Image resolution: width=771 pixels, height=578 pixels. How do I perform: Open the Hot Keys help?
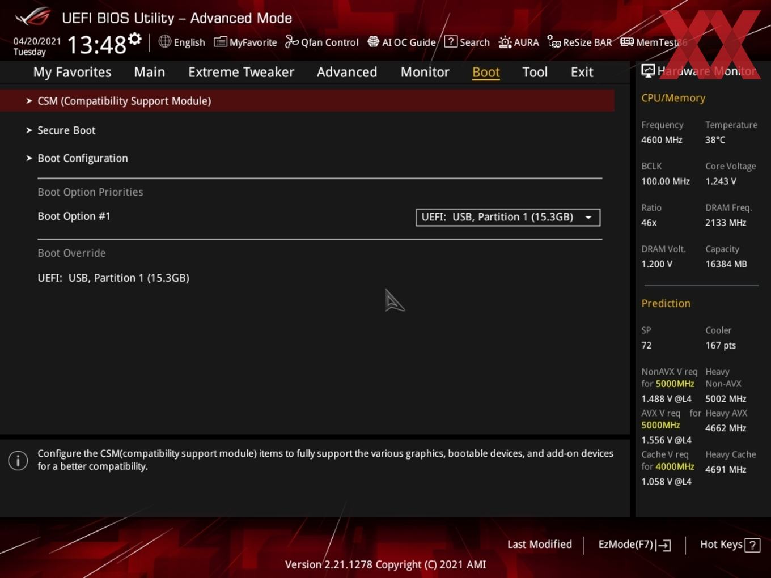730,545
